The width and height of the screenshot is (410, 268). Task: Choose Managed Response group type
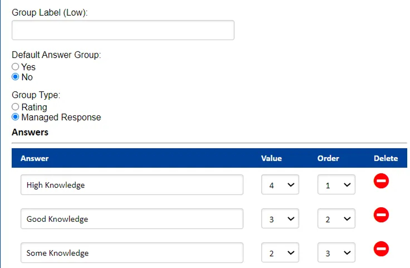16,117
